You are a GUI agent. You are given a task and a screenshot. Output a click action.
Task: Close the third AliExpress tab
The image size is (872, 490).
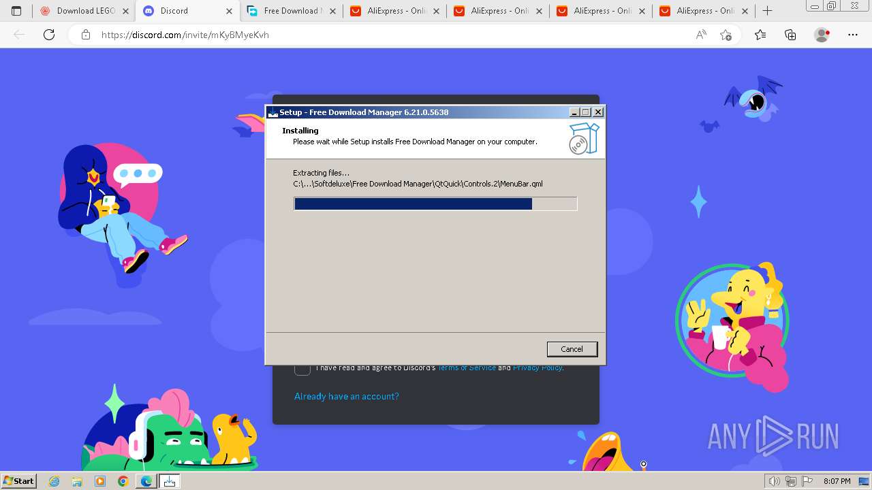click(x=641, y=11)
